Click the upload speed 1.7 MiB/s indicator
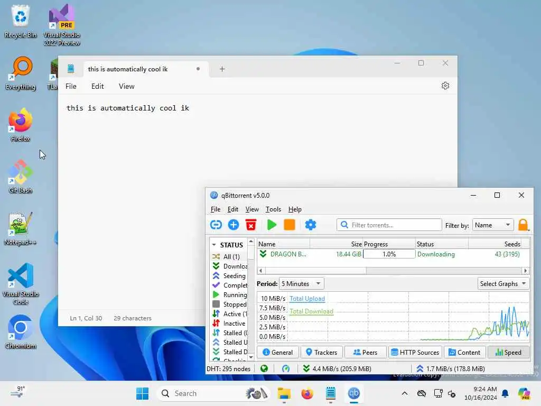This screenshot has width=541, height=406. click(451, 368)
